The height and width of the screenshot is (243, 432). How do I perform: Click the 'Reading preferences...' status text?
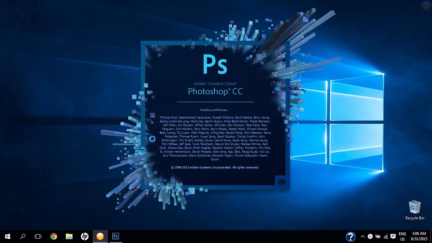tap(215, 110)
